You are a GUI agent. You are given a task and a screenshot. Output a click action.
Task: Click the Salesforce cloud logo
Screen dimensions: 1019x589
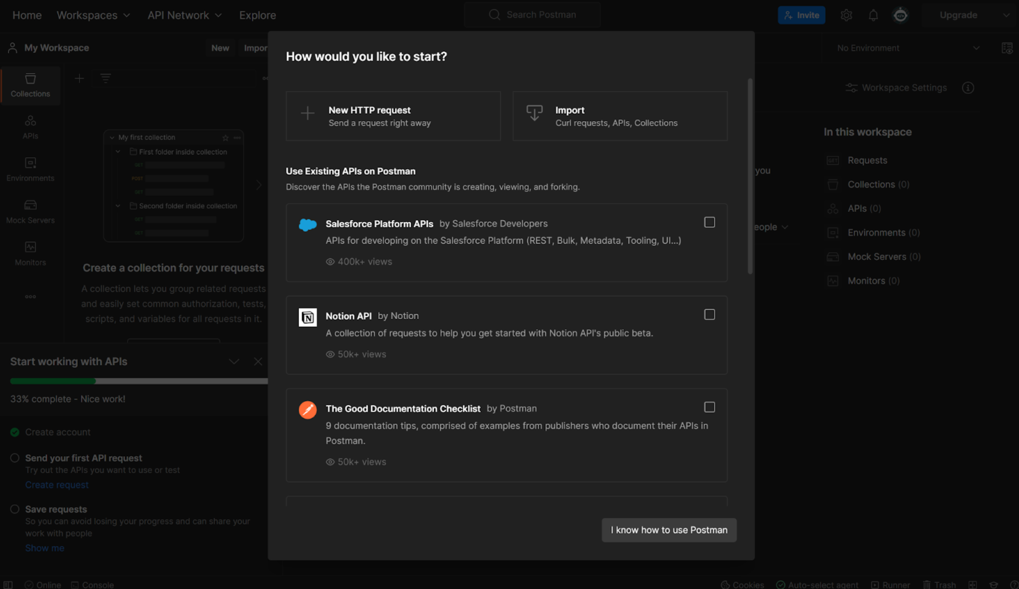[308, 224]
